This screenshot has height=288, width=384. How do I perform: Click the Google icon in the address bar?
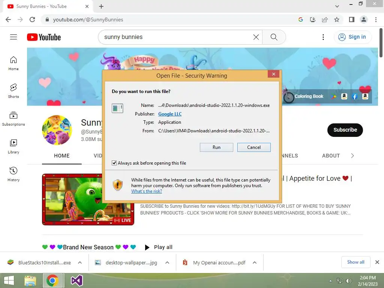click(301, 19)
